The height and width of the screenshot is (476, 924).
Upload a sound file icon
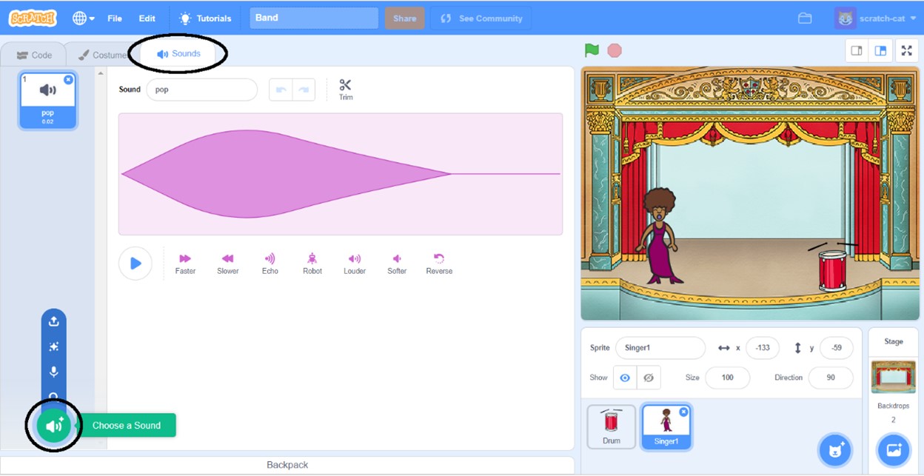53,321
